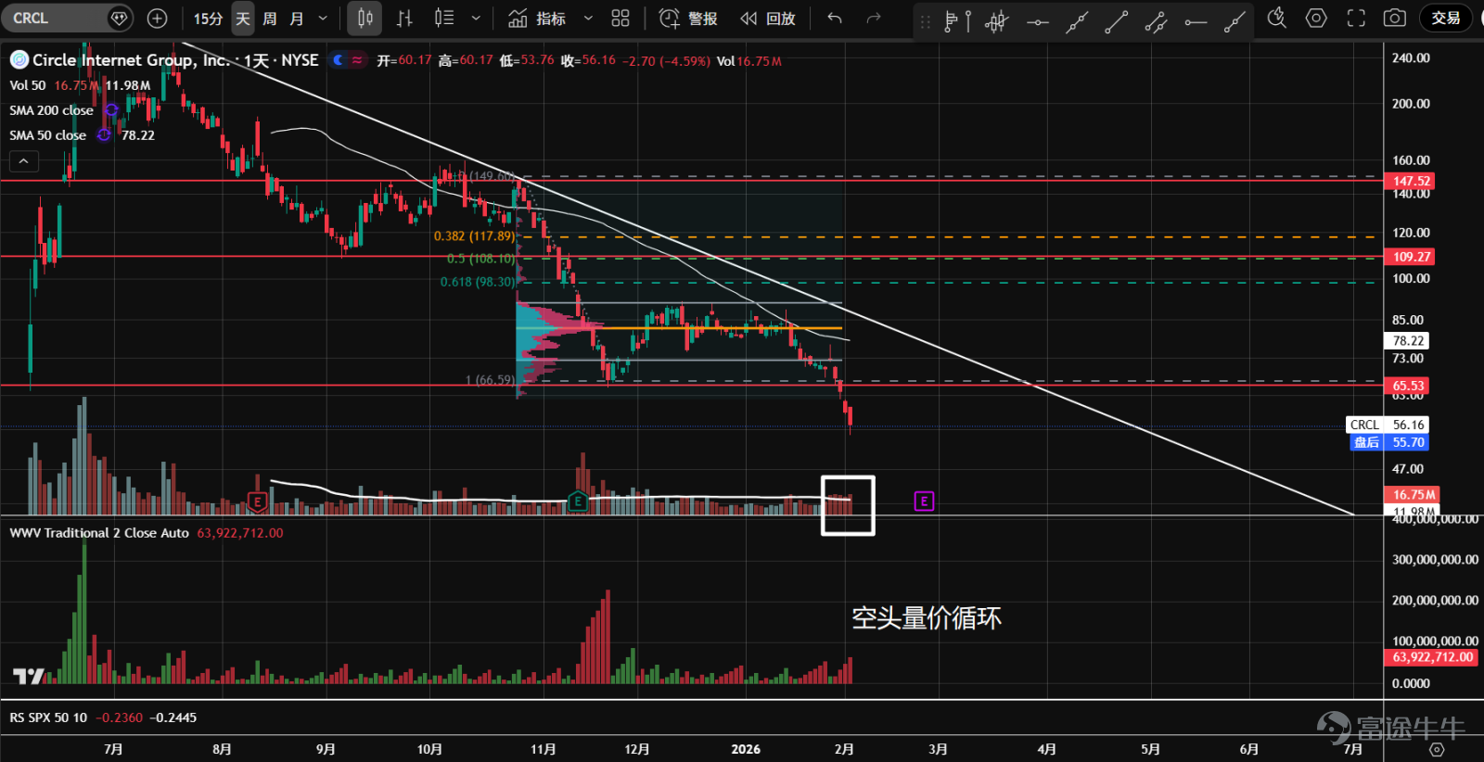Open quick search lightning icon

(x=1277, y=18)
